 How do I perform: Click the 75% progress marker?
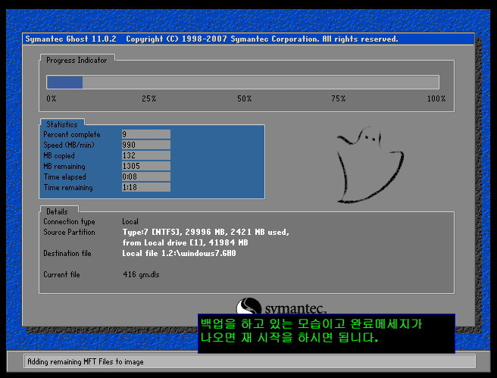(338, 98)
